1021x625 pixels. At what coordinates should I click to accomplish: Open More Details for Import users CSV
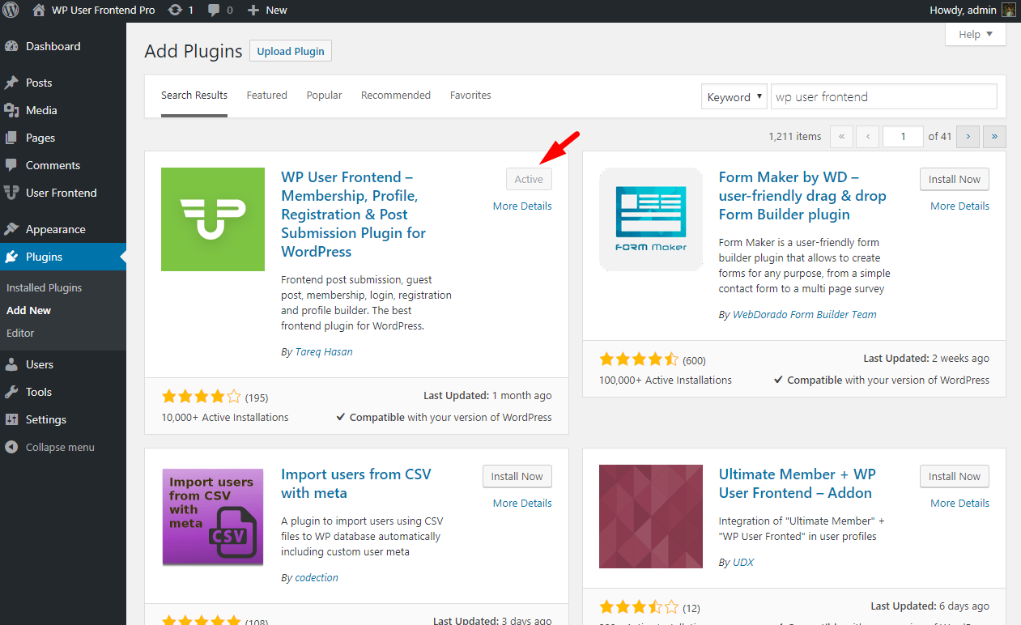522,503
